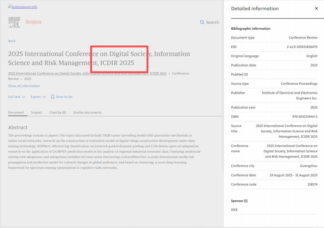Click the Search magnifier icon
The height and width of the screenshot is (228, 324).
(x=202, y=22)
